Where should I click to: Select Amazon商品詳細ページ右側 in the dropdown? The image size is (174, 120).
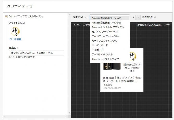110,18
